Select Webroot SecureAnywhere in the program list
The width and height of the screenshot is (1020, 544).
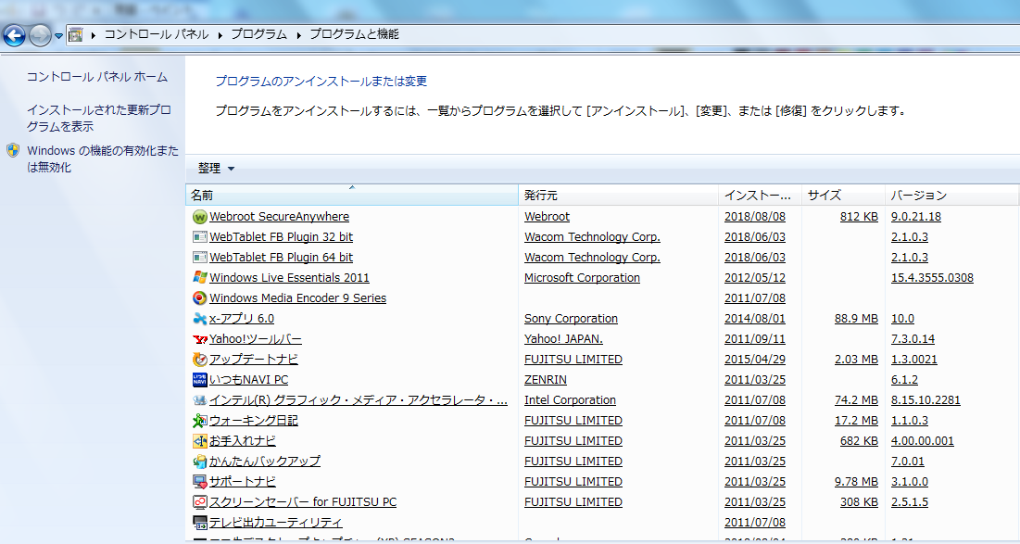pos(279,217)
